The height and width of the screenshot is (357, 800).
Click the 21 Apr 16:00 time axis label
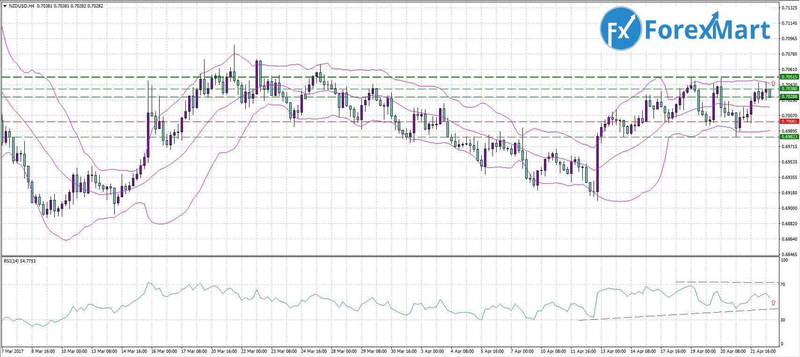pos(763,351)
